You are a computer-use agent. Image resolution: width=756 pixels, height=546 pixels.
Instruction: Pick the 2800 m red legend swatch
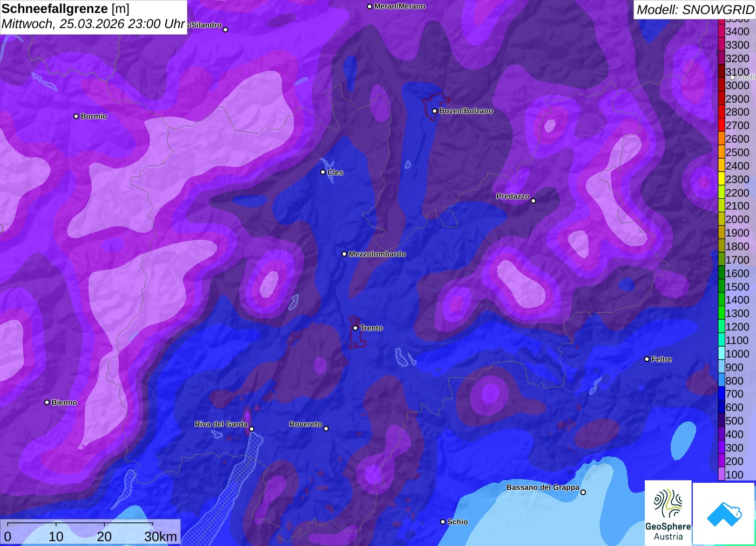[x=721, y=112]
